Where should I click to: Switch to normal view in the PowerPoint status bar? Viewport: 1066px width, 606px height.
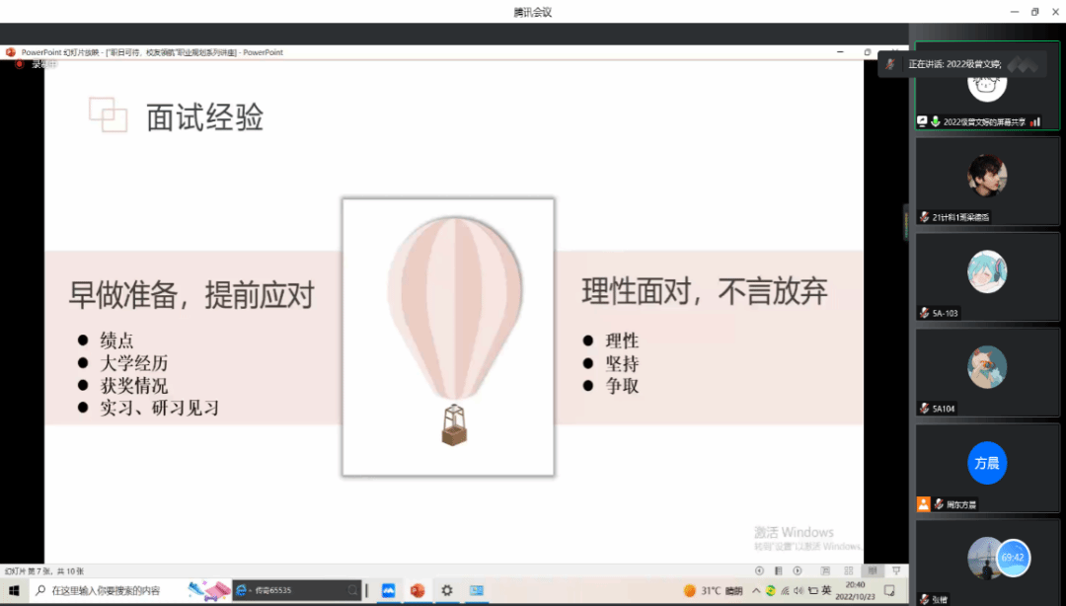825,570
